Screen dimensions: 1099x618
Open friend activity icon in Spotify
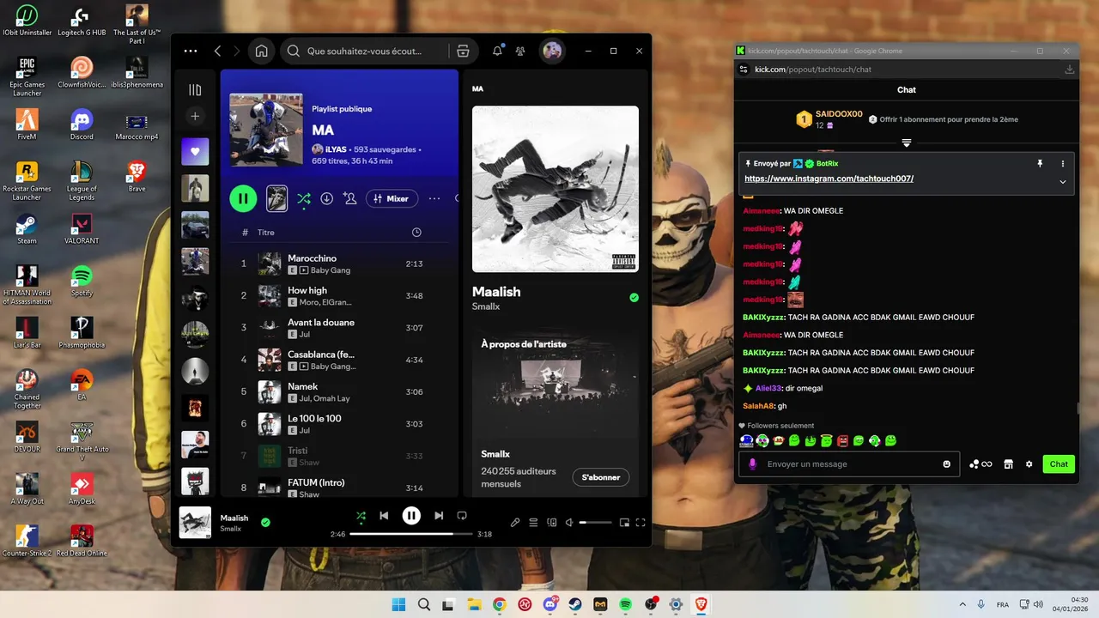point(520,51)
